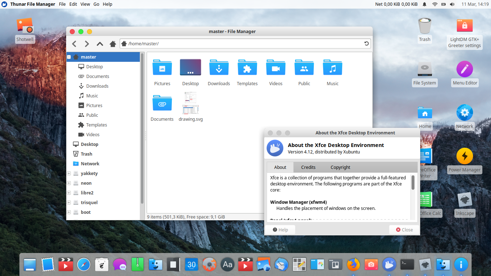Click the Help button in About dialog
This screenshot has height=276, width=491.
point(280,230)
